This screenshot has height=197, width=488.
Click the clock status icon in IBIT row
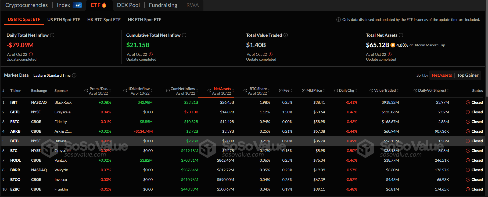coord(468,102)
